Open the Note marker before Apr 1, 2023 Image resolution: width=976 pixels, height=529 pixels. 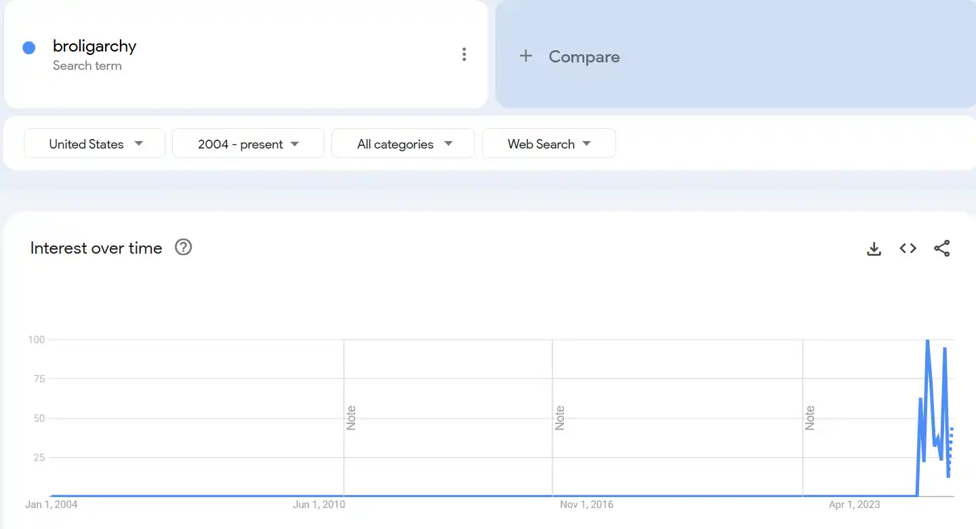809,418
